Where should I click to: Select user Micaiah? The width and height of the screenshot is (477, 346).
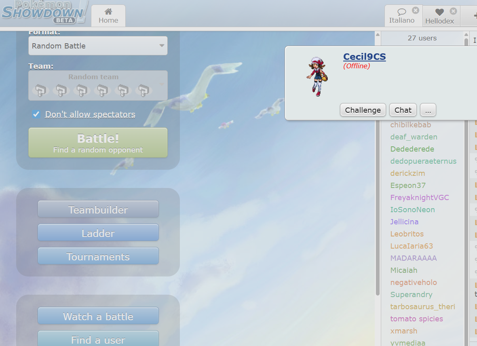[x=404, y=270]
